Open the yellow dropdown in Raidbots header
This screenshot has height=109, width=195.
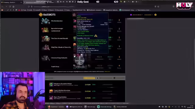[x=148, y=15]
